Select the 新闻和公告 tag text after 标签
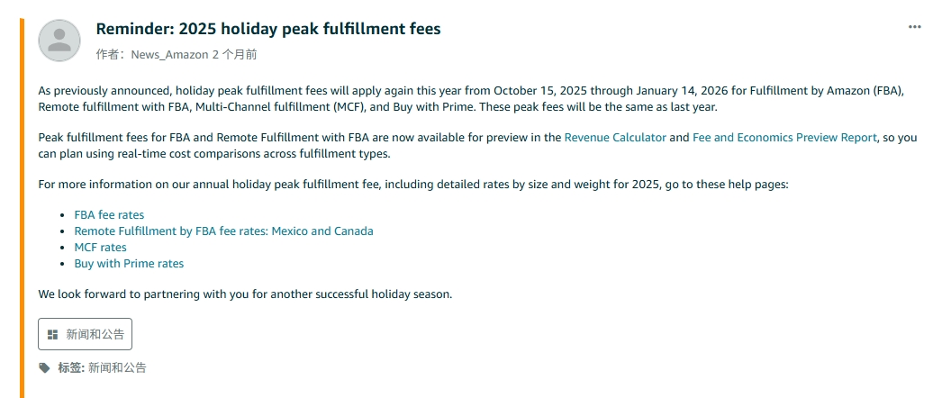Image resolution: width=951 pixels, height=398 pixels. pyautogui.click(x=117, y=367)
